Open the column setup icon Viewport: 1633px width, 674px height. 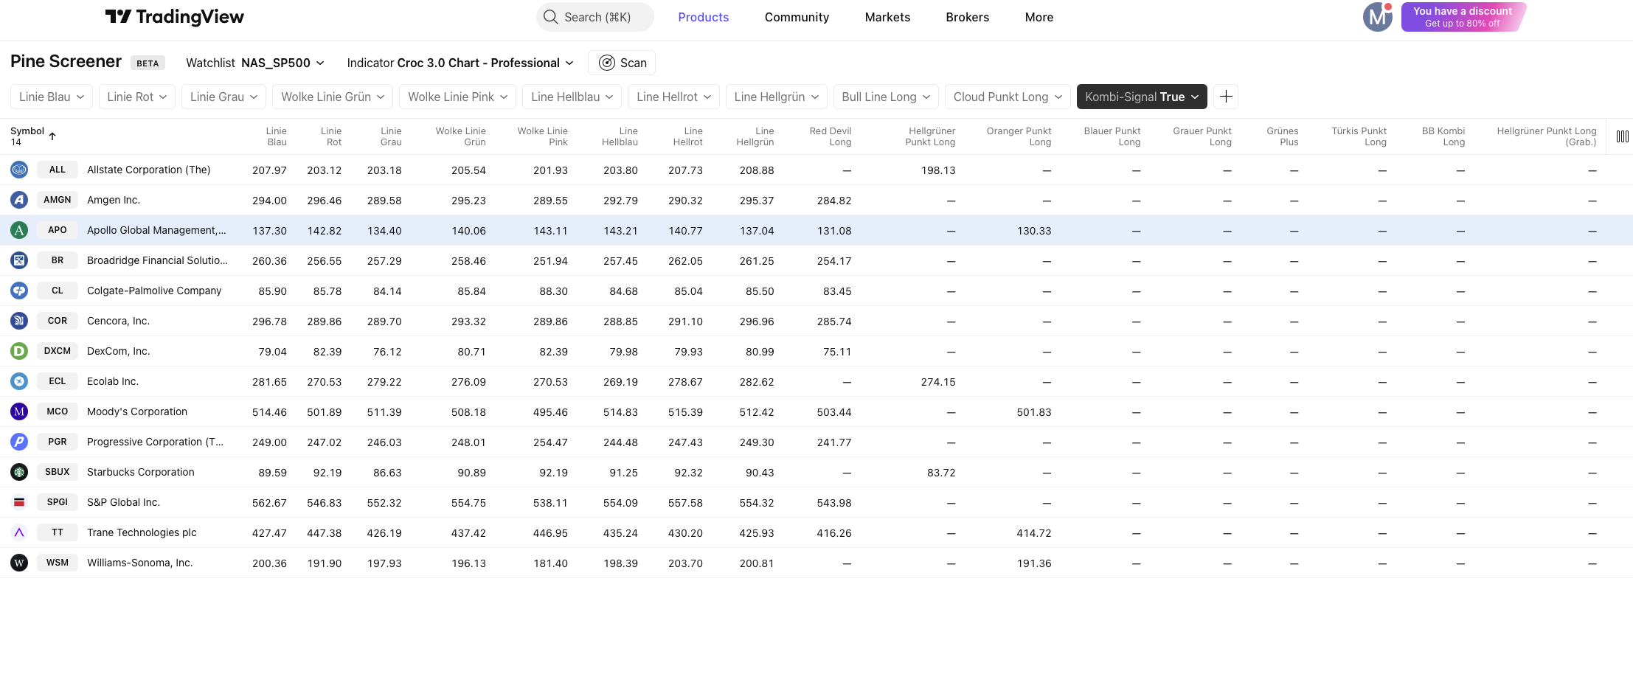point(1622,136)
